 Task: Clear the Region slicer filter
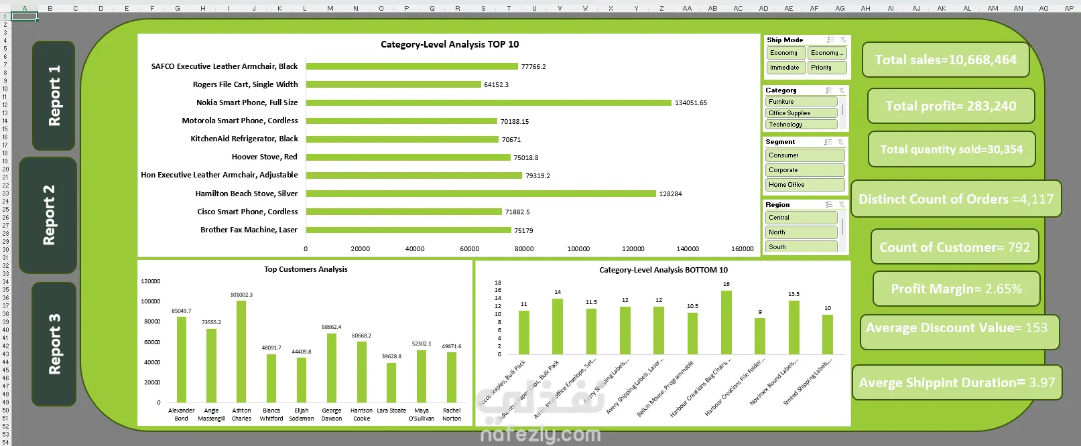point(842,205)
